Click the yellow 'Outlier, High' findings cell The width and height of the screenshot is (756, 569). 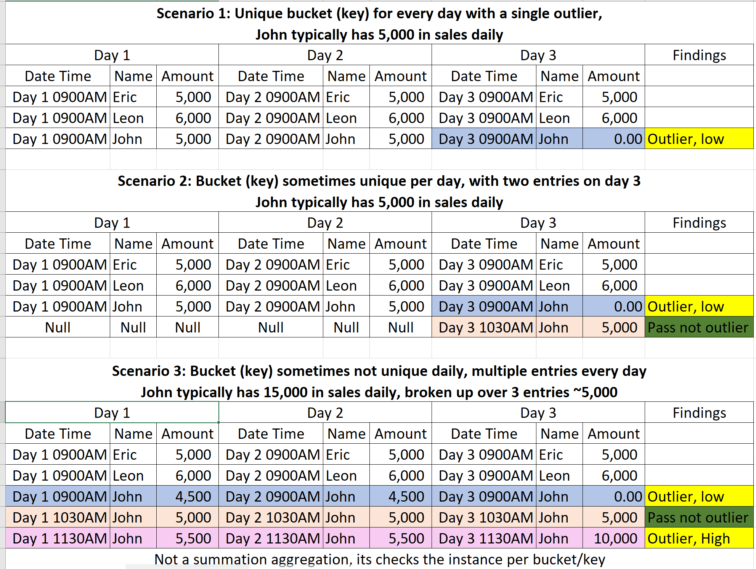(x=699, y=538)
